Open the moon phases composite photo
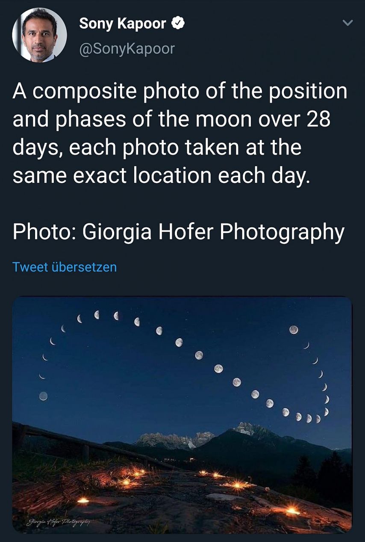The width and height of the screenshot is (365, 542). (x=182, y=385)
